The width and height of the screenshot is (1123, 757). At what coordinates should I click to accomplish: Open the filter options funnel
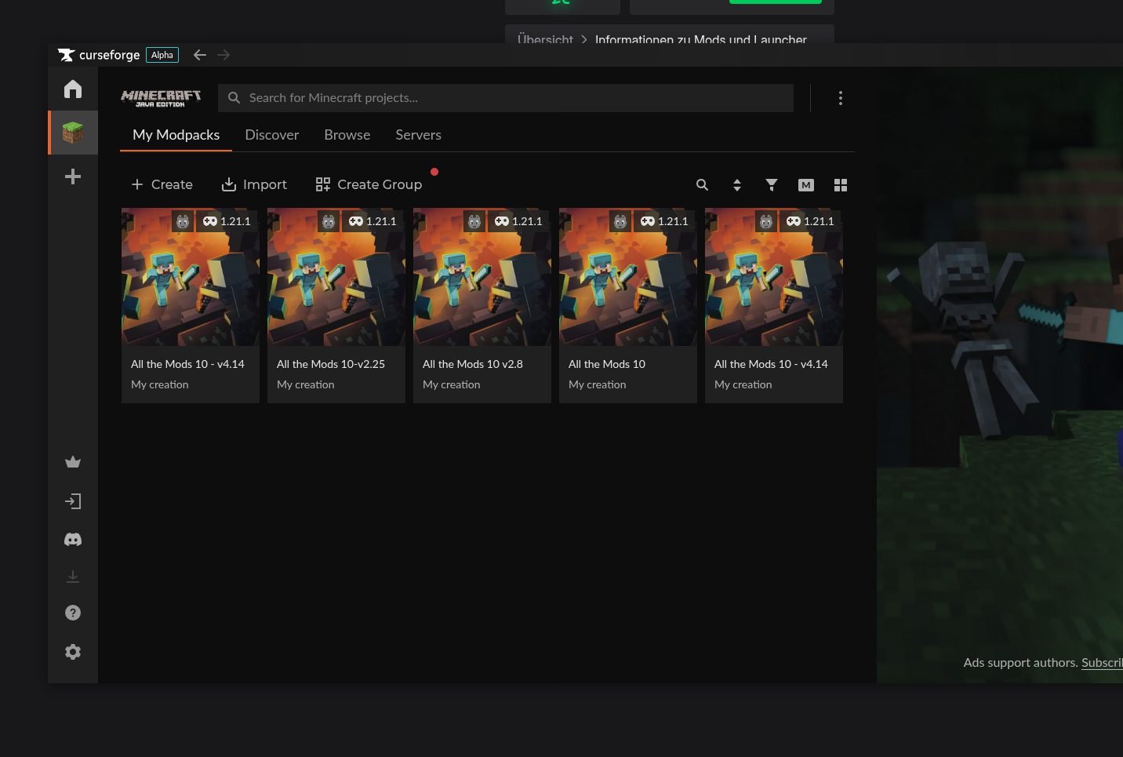(771, 184)
